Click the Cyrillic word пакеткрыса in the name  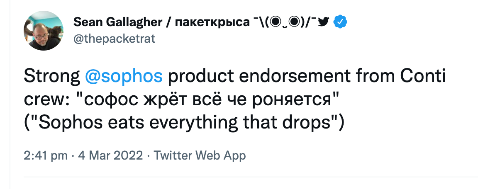[x=210, y=22]
